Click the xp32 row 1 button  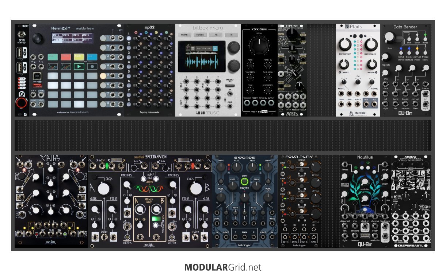coord(129,38)
